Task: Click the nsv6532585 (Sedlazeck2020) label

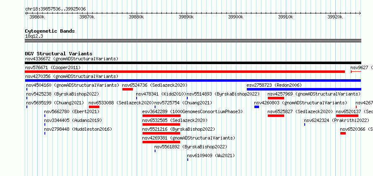Action: click(175, 120)
